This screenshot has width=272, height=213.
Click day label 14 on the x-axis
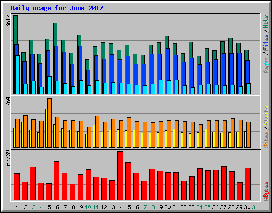(x=120, y=207)
